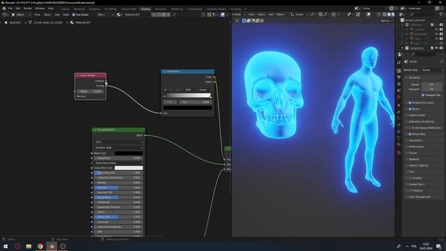446x251 pixels.
Task: Open the View Layer properties tab icon
Action: pyautogui.click(x=399, y=84)
